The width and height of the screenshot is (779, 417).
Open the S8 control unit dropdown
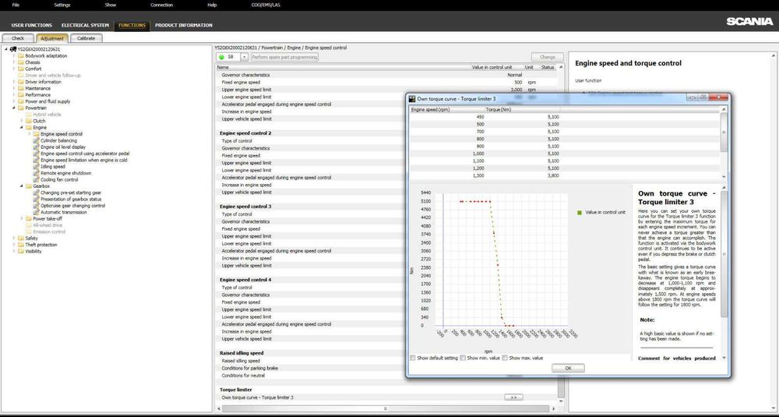point(245,57)
